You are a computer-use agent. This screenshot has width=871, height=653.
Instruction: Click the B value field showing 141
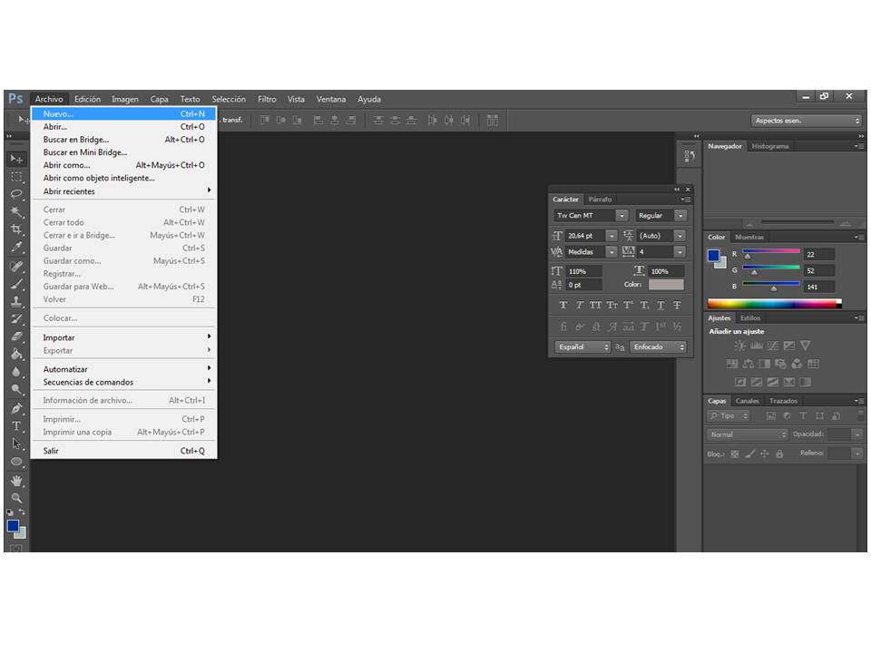818,287
